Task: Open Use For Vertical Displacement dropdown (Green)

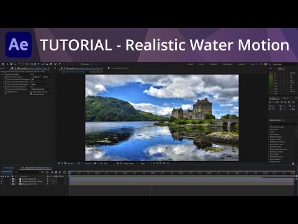Action: (x=40, y=85)
